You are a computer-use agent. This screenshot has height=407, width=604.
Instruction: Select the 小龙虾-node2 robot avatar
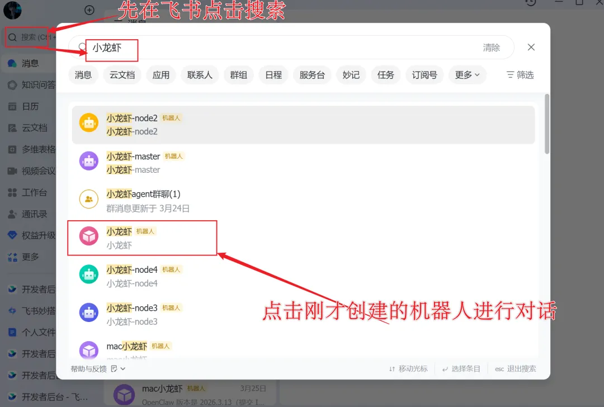point(89,123)
